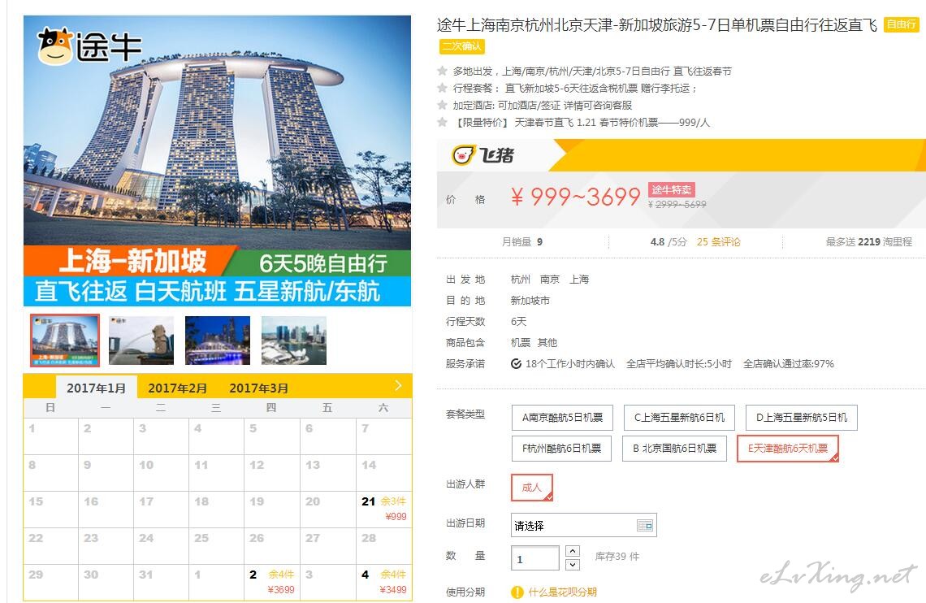Image resolution: width=926 pixels, height=603 pixels.
Task: Click the orange Huabei info icon
Action: point(517,592)
